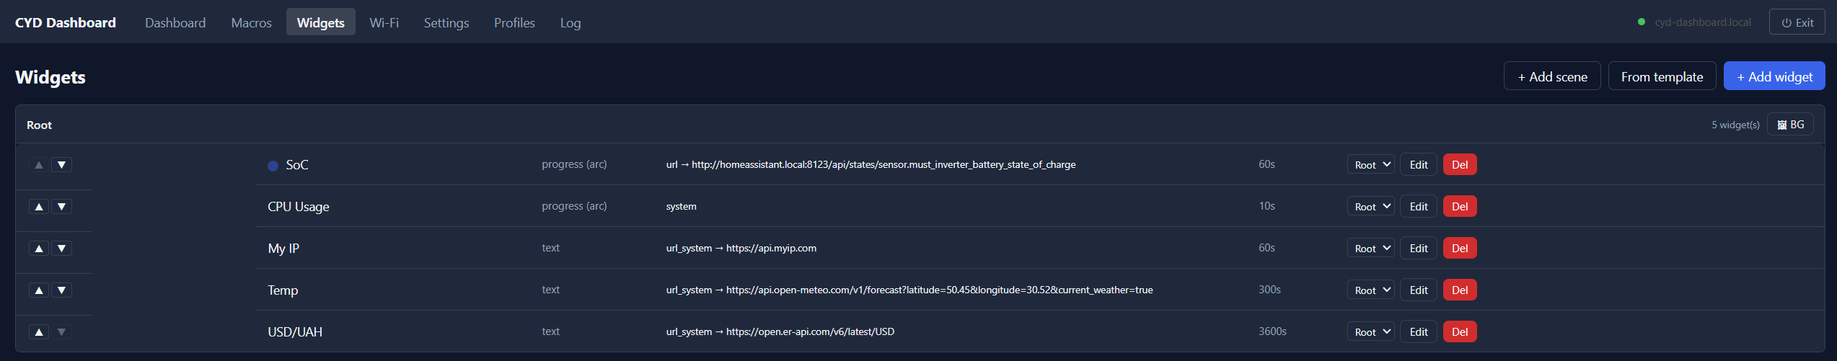This screenshot has height=361, width=1837.
Task: Delete the My IP widget
Action: (x=1460, y=249)
